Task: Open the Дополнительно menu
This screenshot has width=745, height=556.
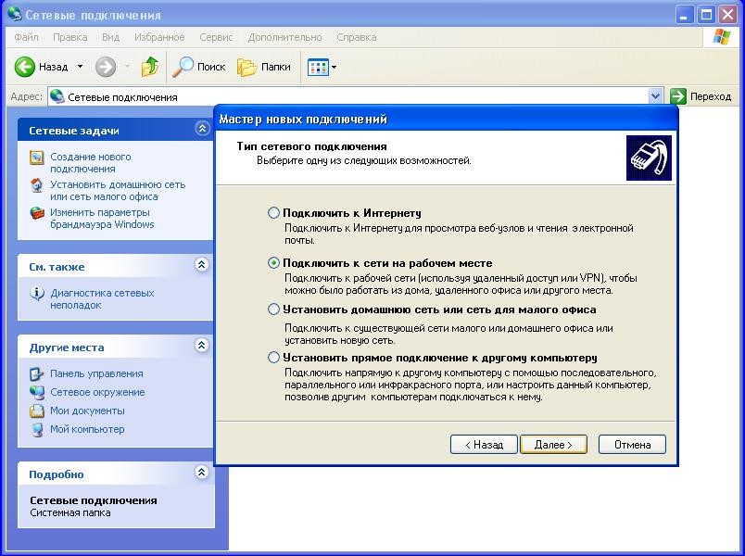Action: 284,37
